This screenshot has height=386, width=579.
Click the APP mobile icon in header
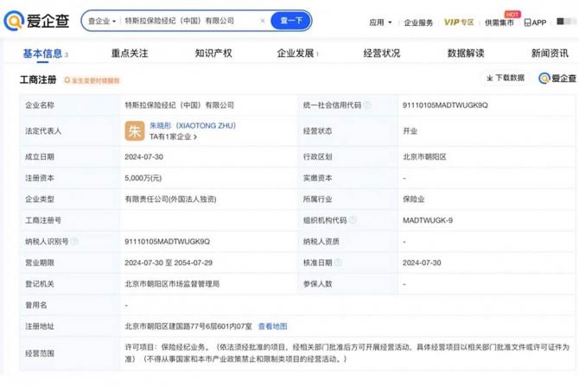point(535,22)
